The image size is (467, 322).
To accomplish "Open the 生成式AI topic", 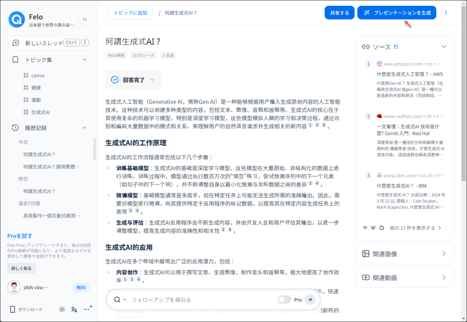I will pos(41,112).
